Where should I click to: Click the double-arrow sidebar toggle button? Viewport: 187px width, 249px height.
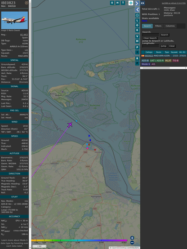[142, 3]
